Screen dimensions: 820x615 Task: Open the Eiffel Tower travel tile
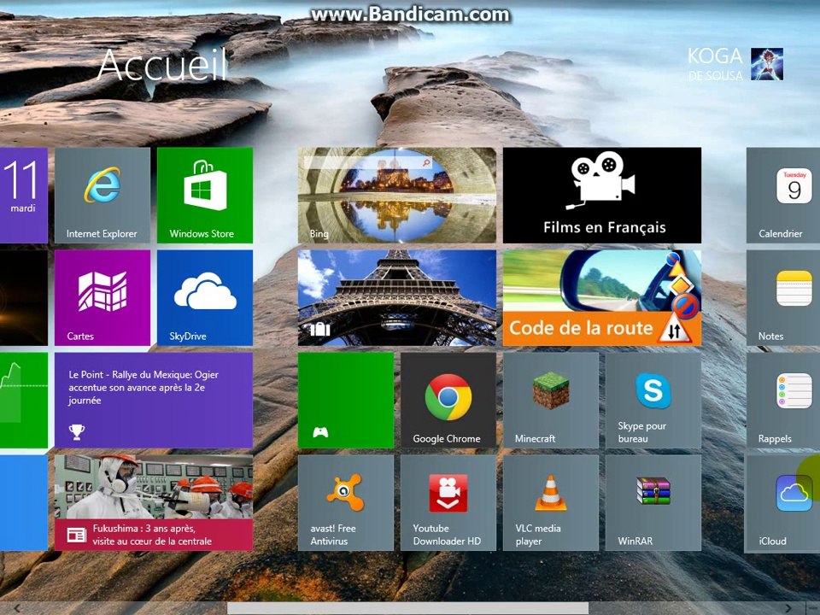point(397,297)
